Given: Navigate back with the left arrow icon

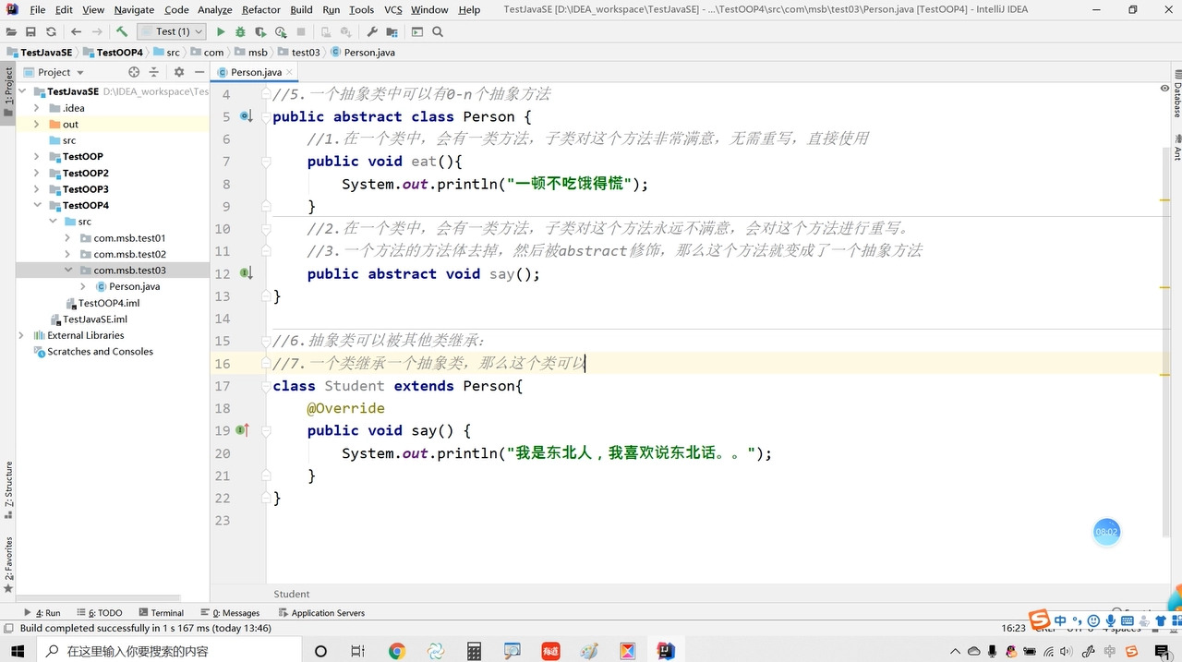Looking at the screenshot, I should [x=76, y=31].
